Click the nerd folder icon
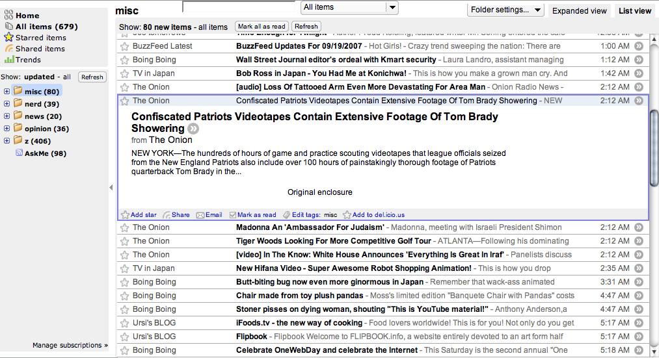Screen dimensions: 659x358 point(18,103)
